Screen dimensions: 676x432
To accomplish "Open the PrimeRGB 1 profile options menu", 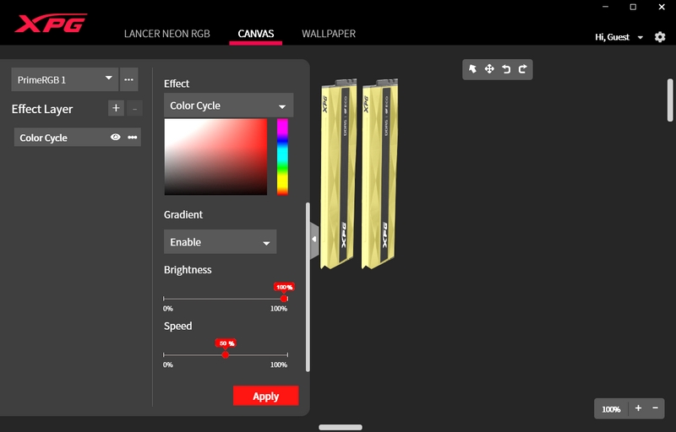I will click(128, 79).
